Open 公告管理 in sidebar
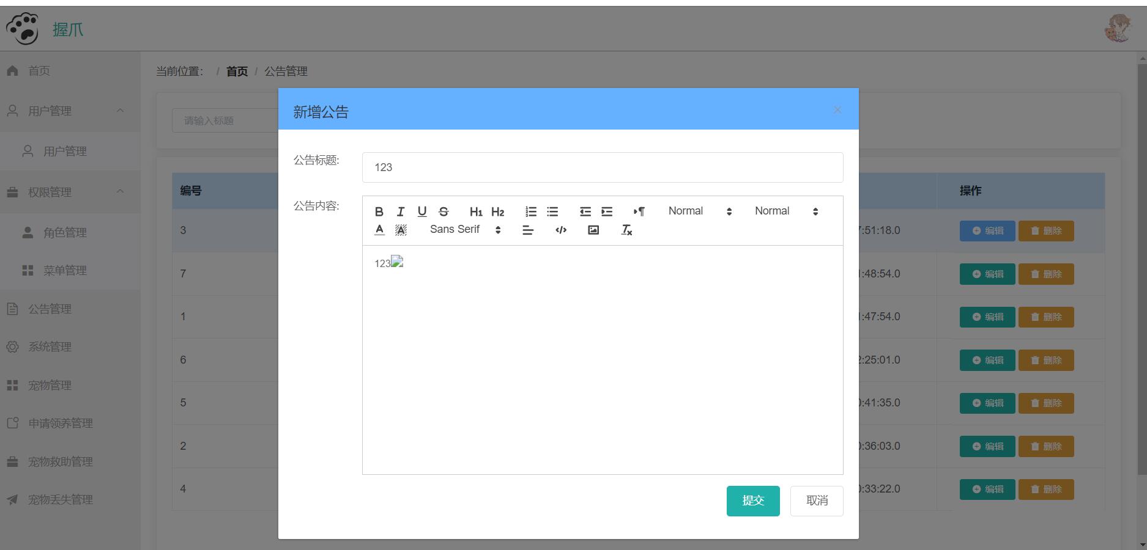This screenshot has width=1147, height=550. coord(70,309)
